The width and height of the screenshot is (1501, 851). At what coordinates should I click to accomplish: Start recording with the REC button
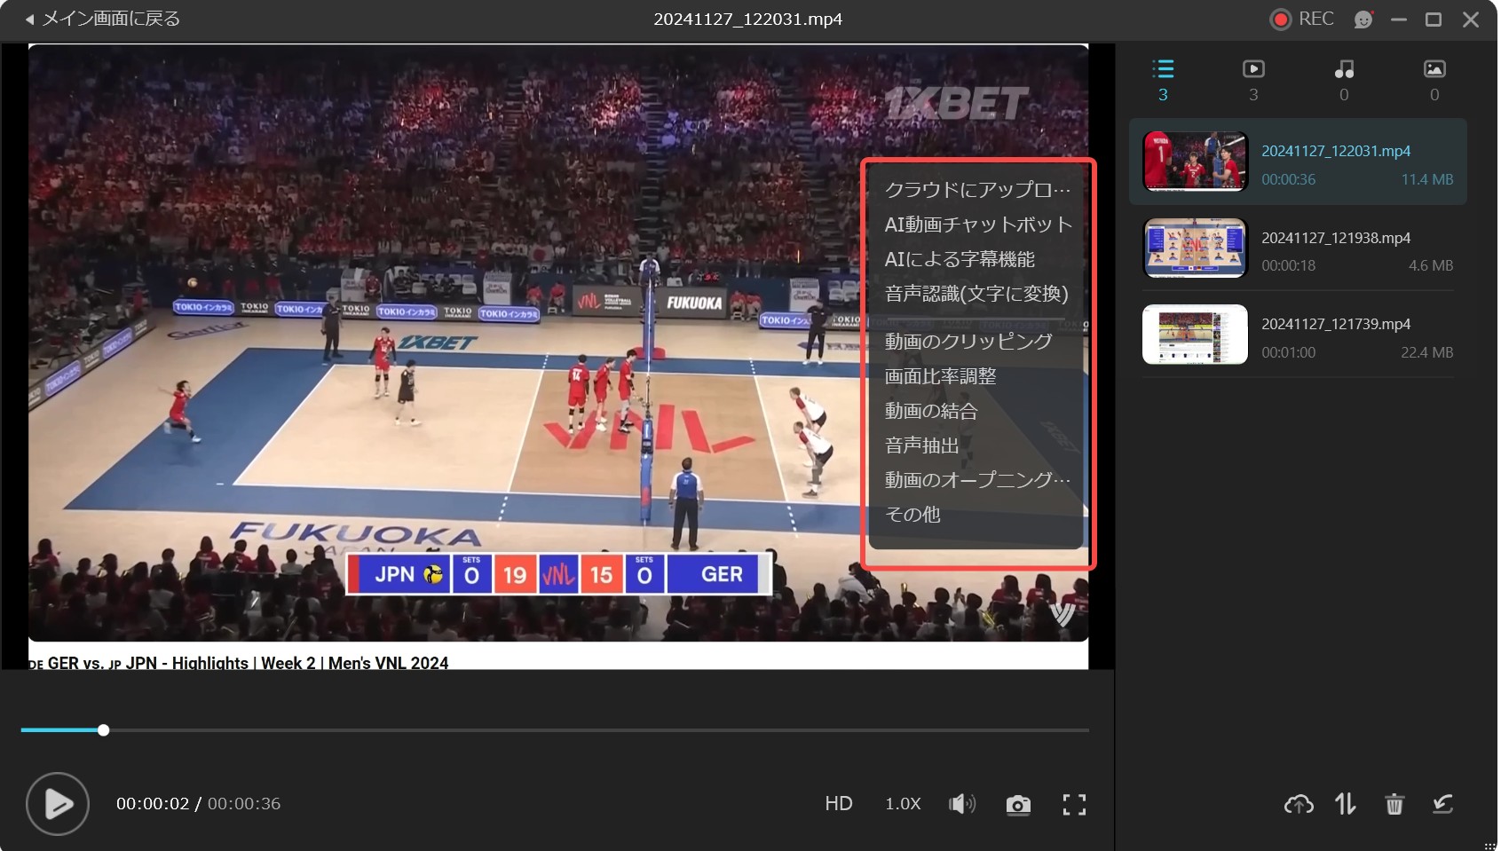[1302, 19]
